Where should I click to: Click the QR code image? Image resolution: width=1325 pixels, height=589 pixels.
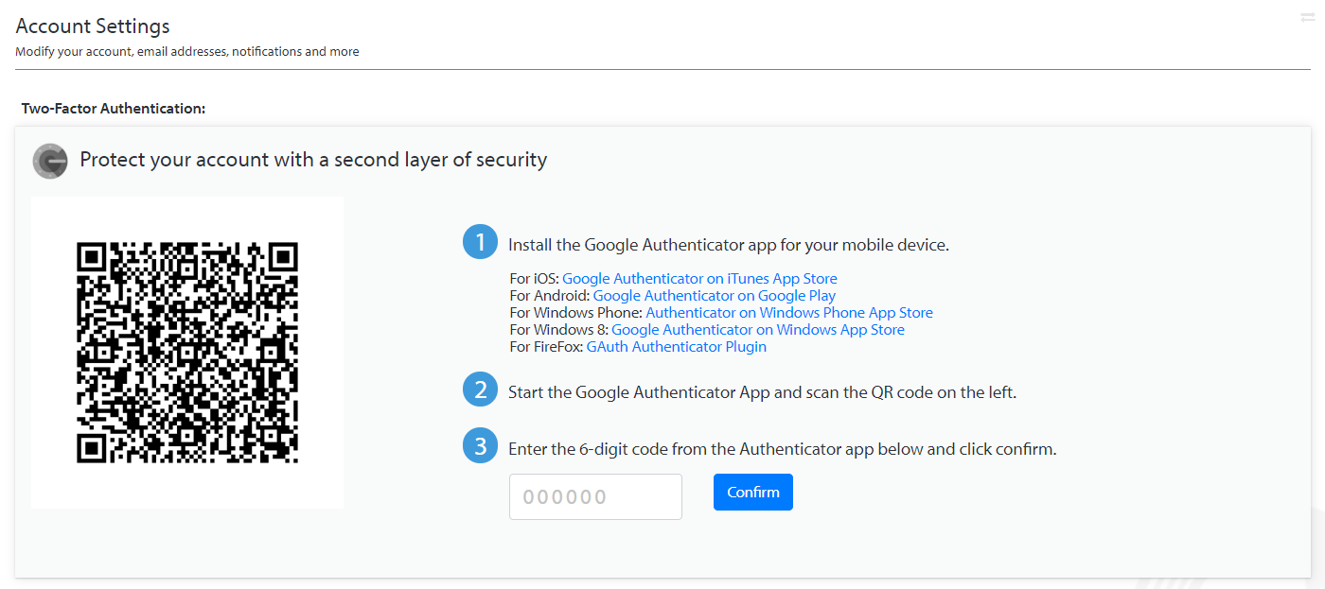[187, 353]
